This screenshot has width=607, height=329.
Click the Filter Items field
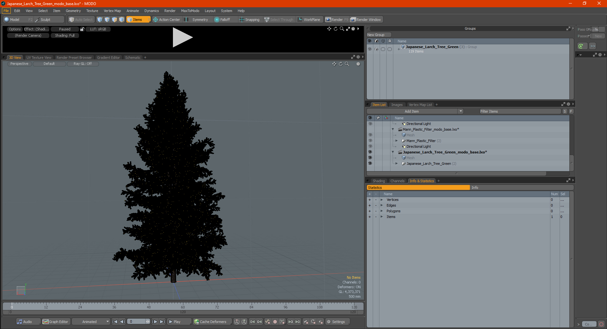[520, 111]
